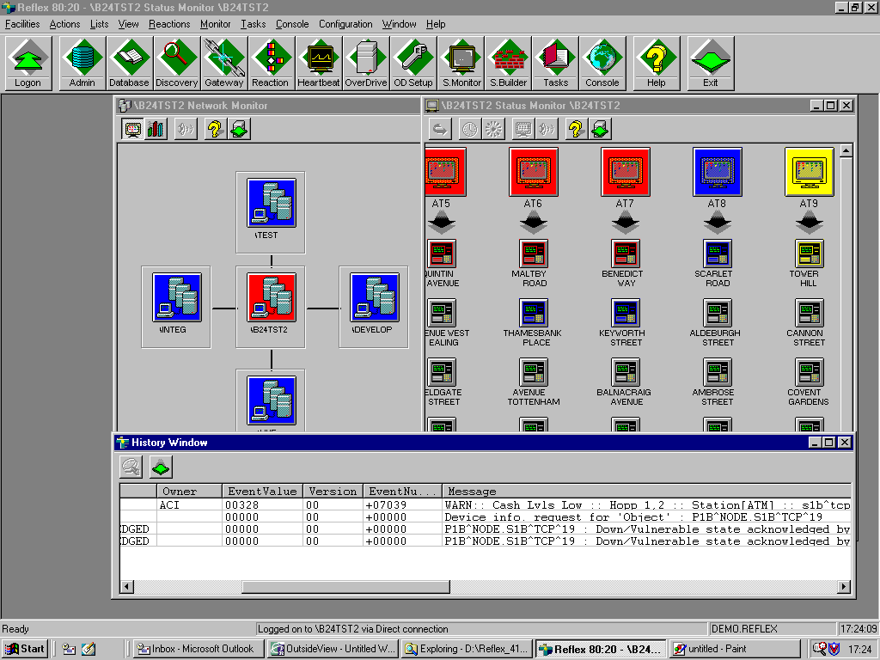
Task: Open the OverDrive tool
Action: (366, 63)
